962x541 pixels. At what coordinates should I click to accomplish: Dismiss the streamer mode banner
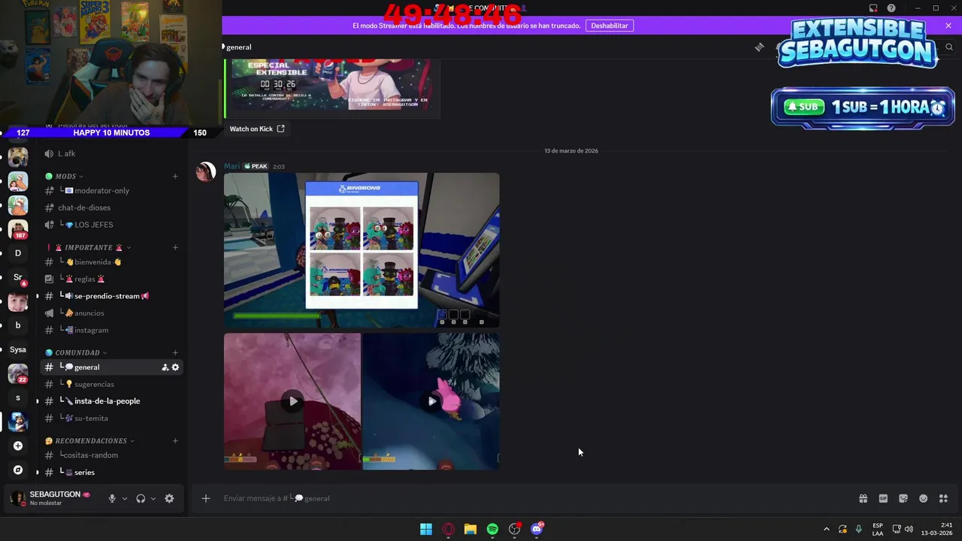(948, 26)
